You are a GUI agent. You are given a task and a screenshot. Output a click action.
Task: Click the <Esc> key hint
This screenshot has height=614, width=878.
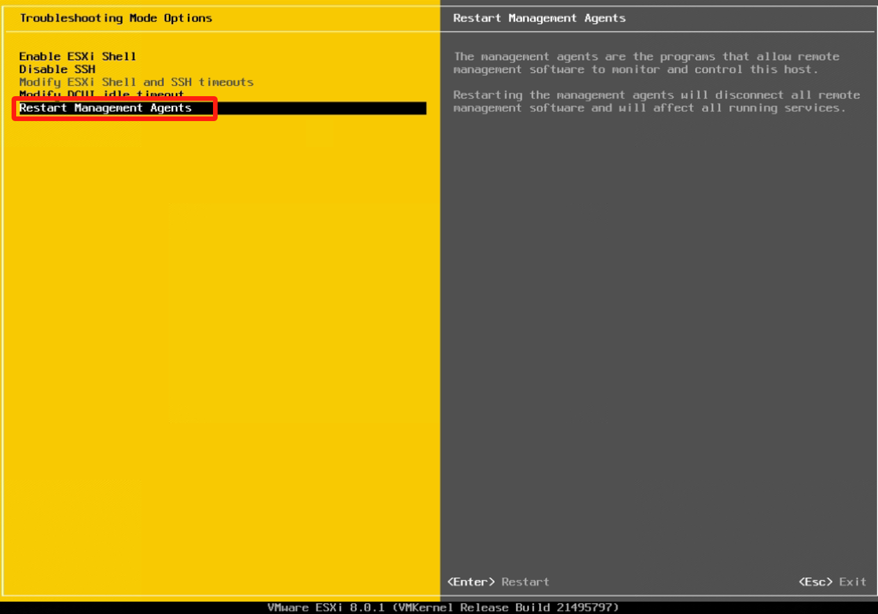tap(815, 582)
